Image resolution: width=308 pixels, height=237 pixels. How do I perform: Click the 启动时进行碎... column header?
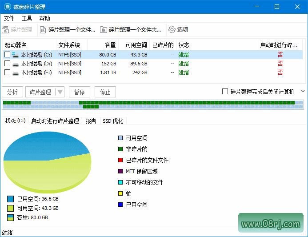point(280,45)
